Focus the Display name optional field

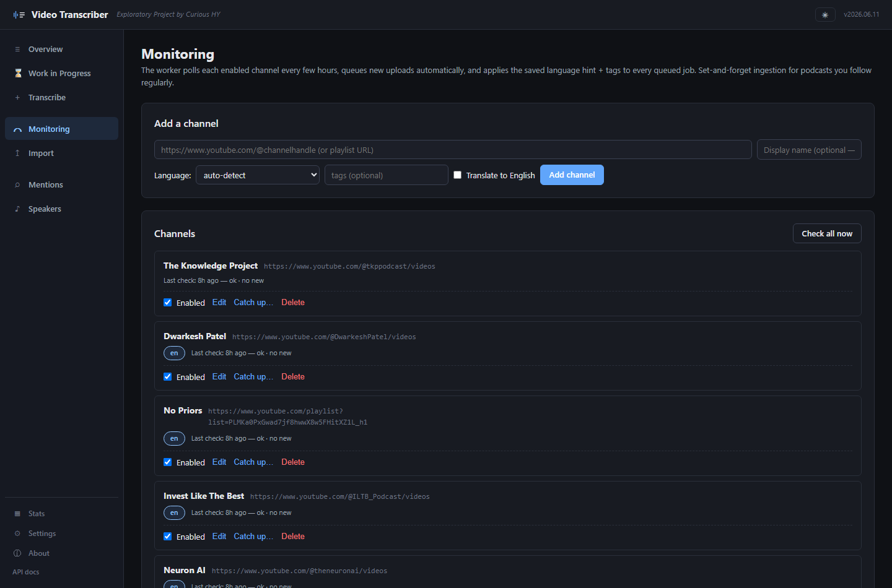[x=809, y=150]
